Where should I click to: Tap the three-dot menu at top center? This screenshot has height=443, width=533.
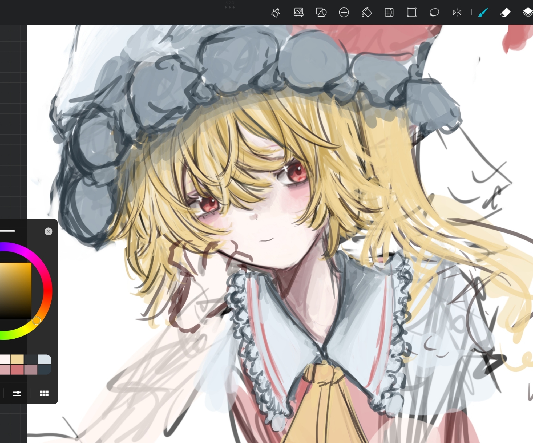coord(229,7)
